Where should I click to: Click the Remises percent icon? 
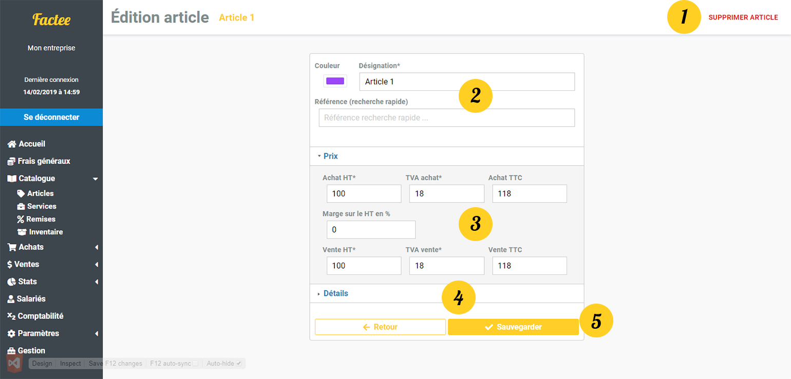pos(21,219)
